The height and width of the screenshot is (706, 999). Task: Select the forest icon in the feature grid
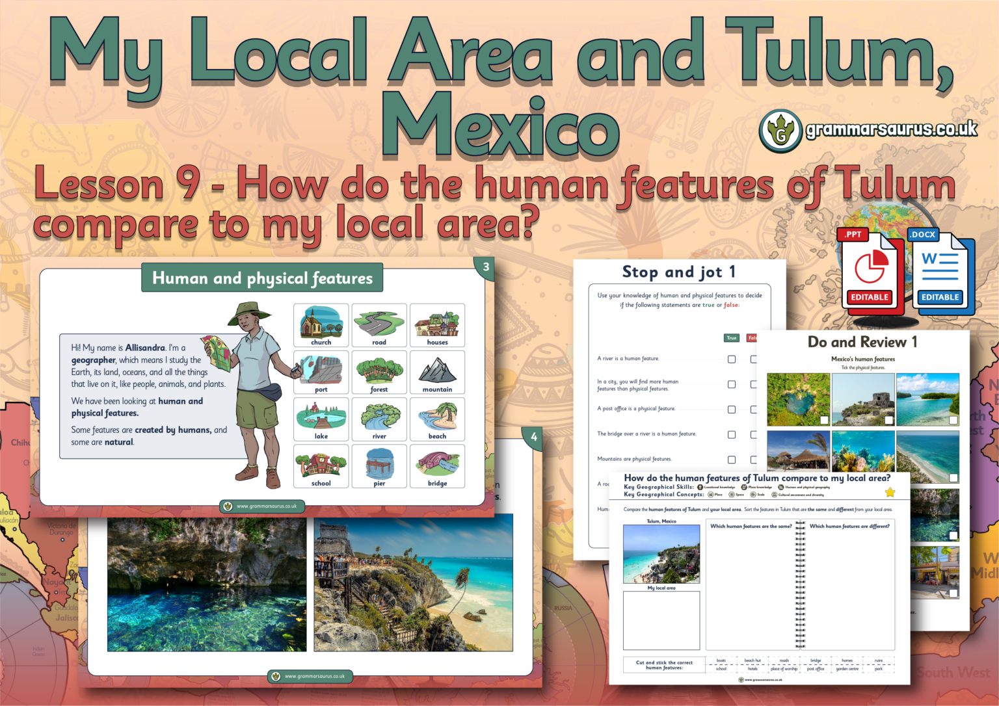click(x=379, y=372)
